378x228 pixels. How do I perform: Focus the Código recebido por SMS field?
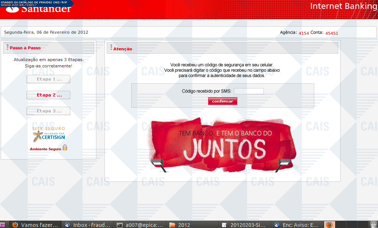(x=249, y=91)
